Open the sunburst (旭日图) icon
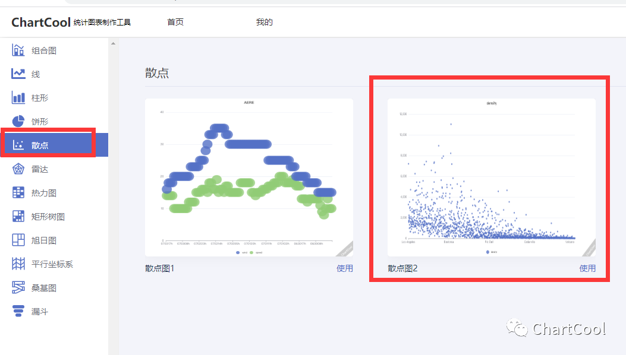The width and height of the screenshot is (626, 355). (x=18, y=240)
